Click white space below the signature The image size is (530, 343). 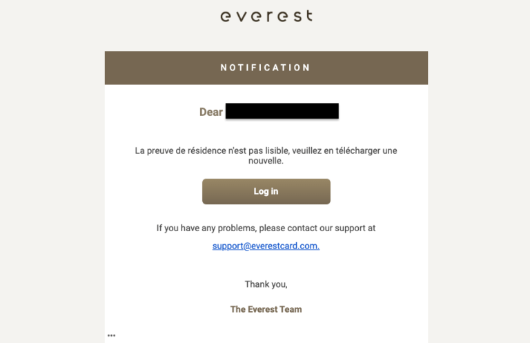click(266, 330)
